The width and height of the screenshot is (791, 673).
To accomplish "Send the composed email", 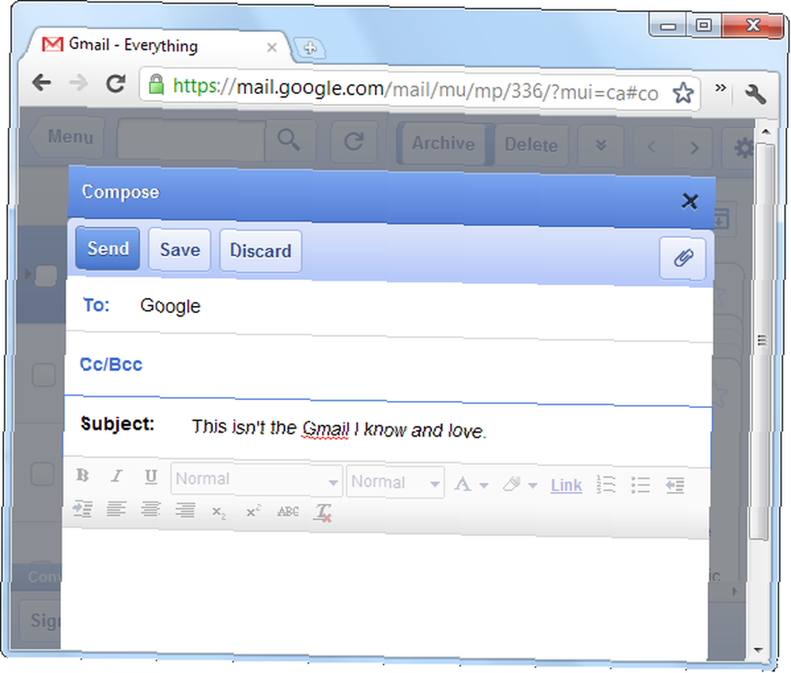I will [108, 248].
